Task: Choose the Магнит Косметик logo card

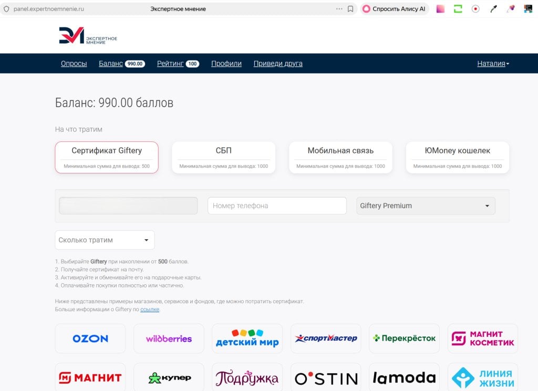Action: click(x=483, y=338)
